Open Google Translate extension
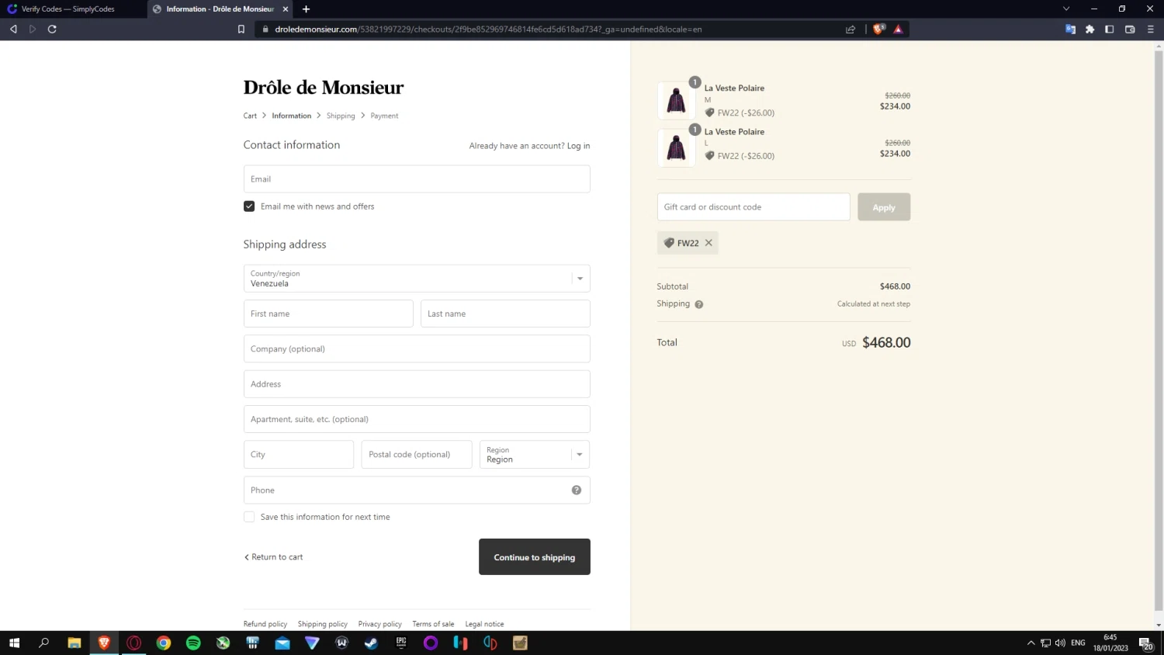This screenshot has height=655, width=1164. coord(1070,29)
